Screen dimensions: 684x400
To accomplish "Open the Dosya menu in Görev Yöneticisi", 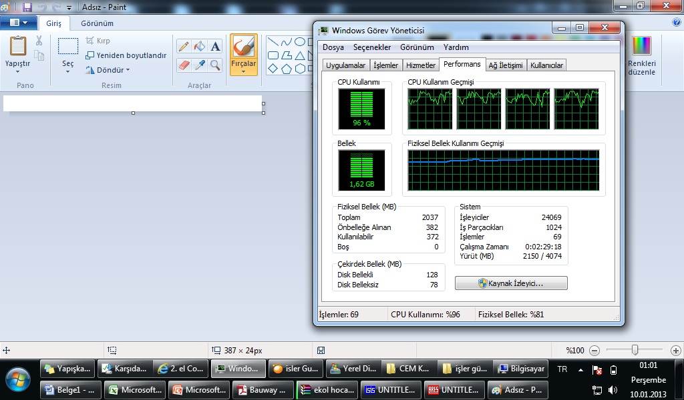I will [x=333, y=47].
